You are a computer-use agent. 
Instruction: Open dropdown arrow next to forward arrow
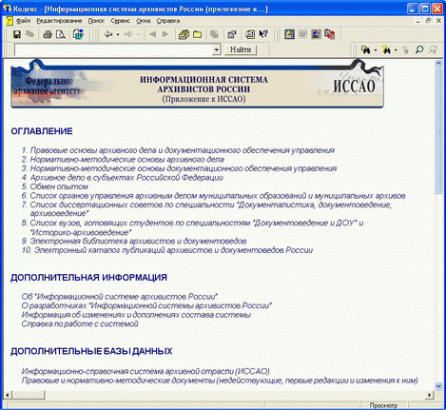[138, 34]
